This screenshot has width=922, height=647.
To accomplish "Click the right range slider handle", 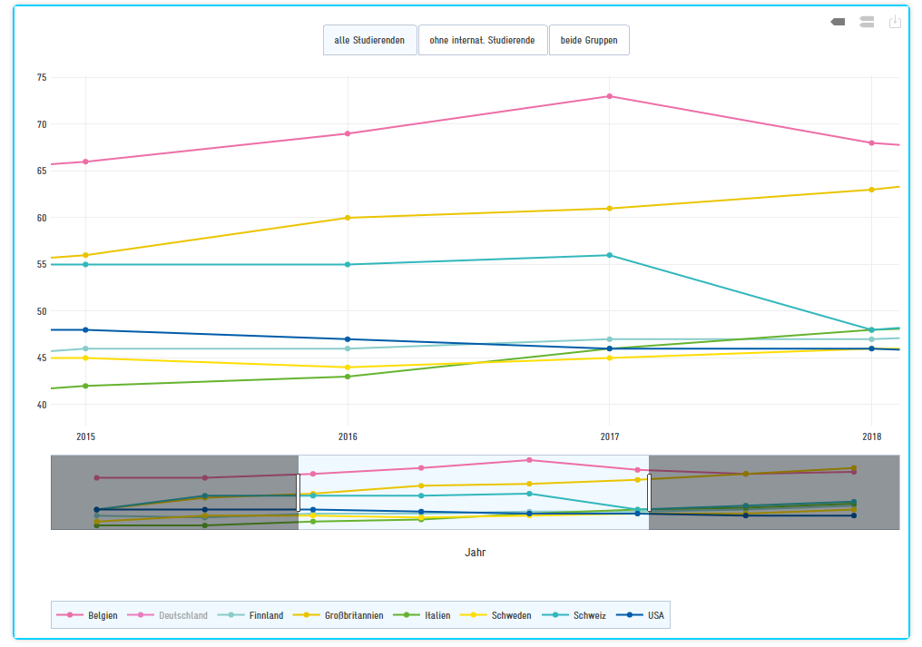I will coord(649,492).
